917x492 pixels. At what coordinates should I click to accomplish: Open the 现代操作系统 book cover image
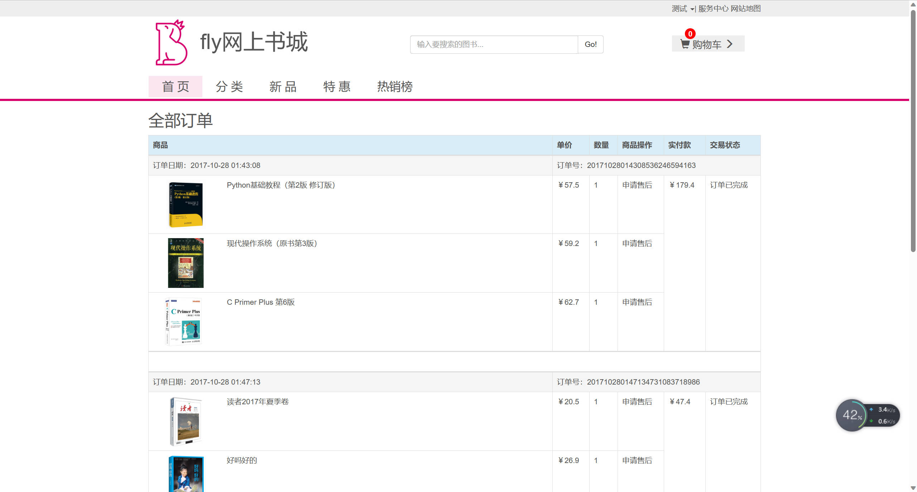tap(186, 263)
